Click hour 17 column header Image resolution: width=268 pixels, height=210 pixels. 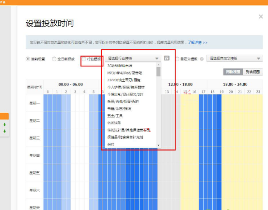(204, 92)
